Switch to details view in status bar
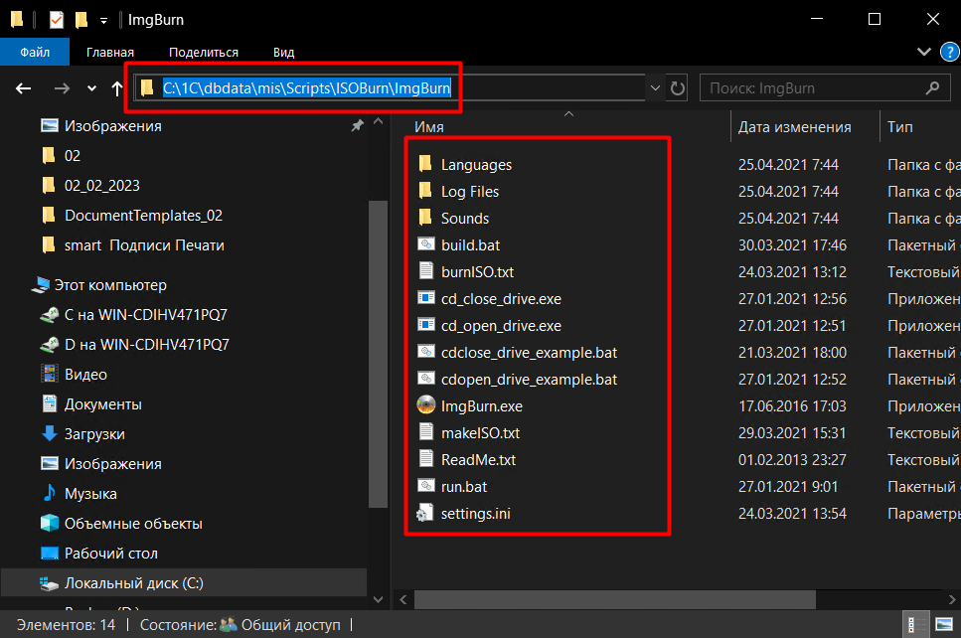 (915, 625)
